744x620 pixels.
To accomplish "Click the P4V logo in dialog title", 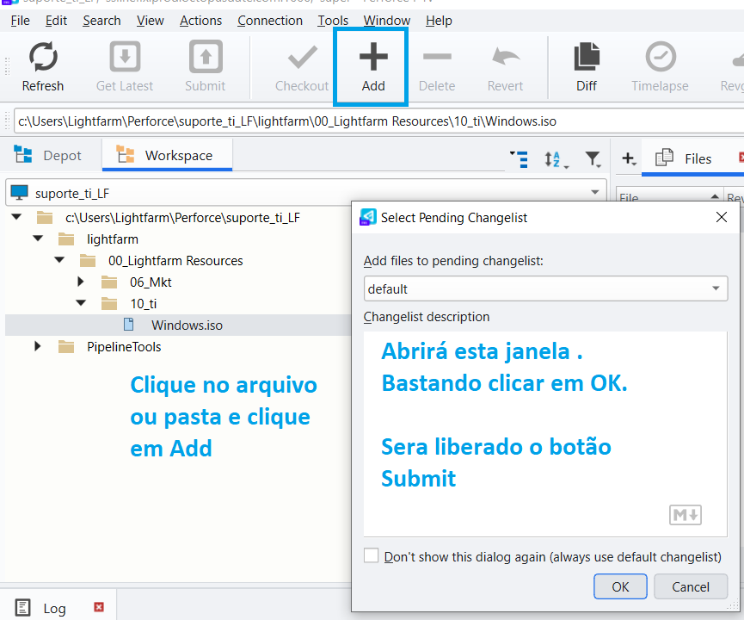I will click(x=368, y=217).
